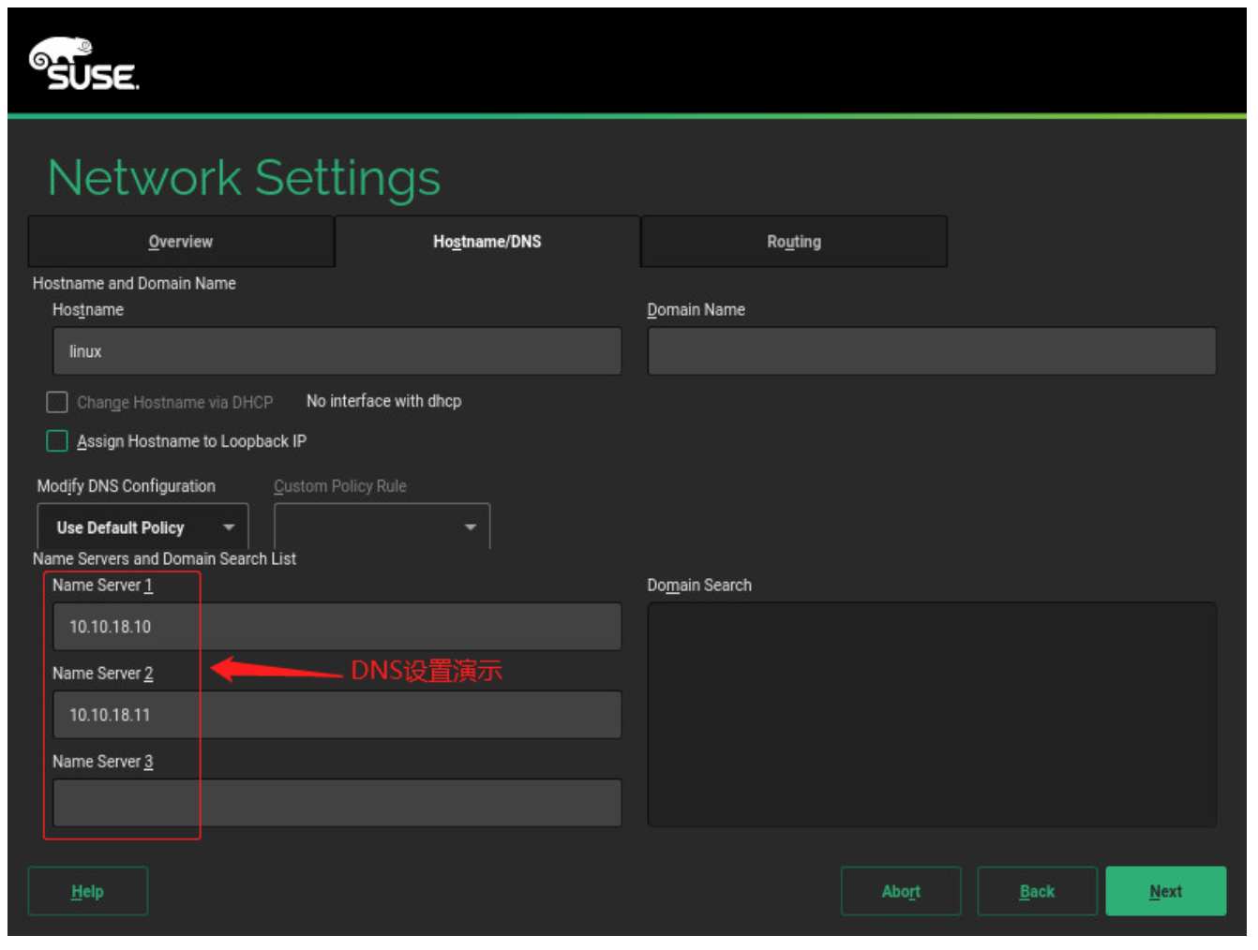Click the Assign Hostname to Loopback IP label

(191, 441)
